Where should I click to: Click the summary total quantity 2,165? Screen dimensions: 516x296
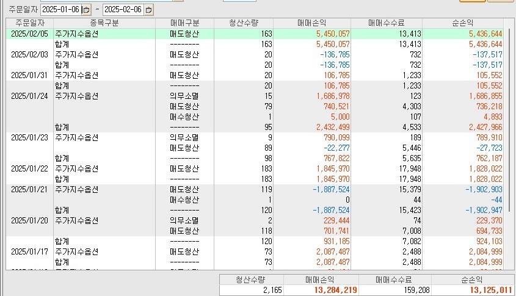[272, 290]
